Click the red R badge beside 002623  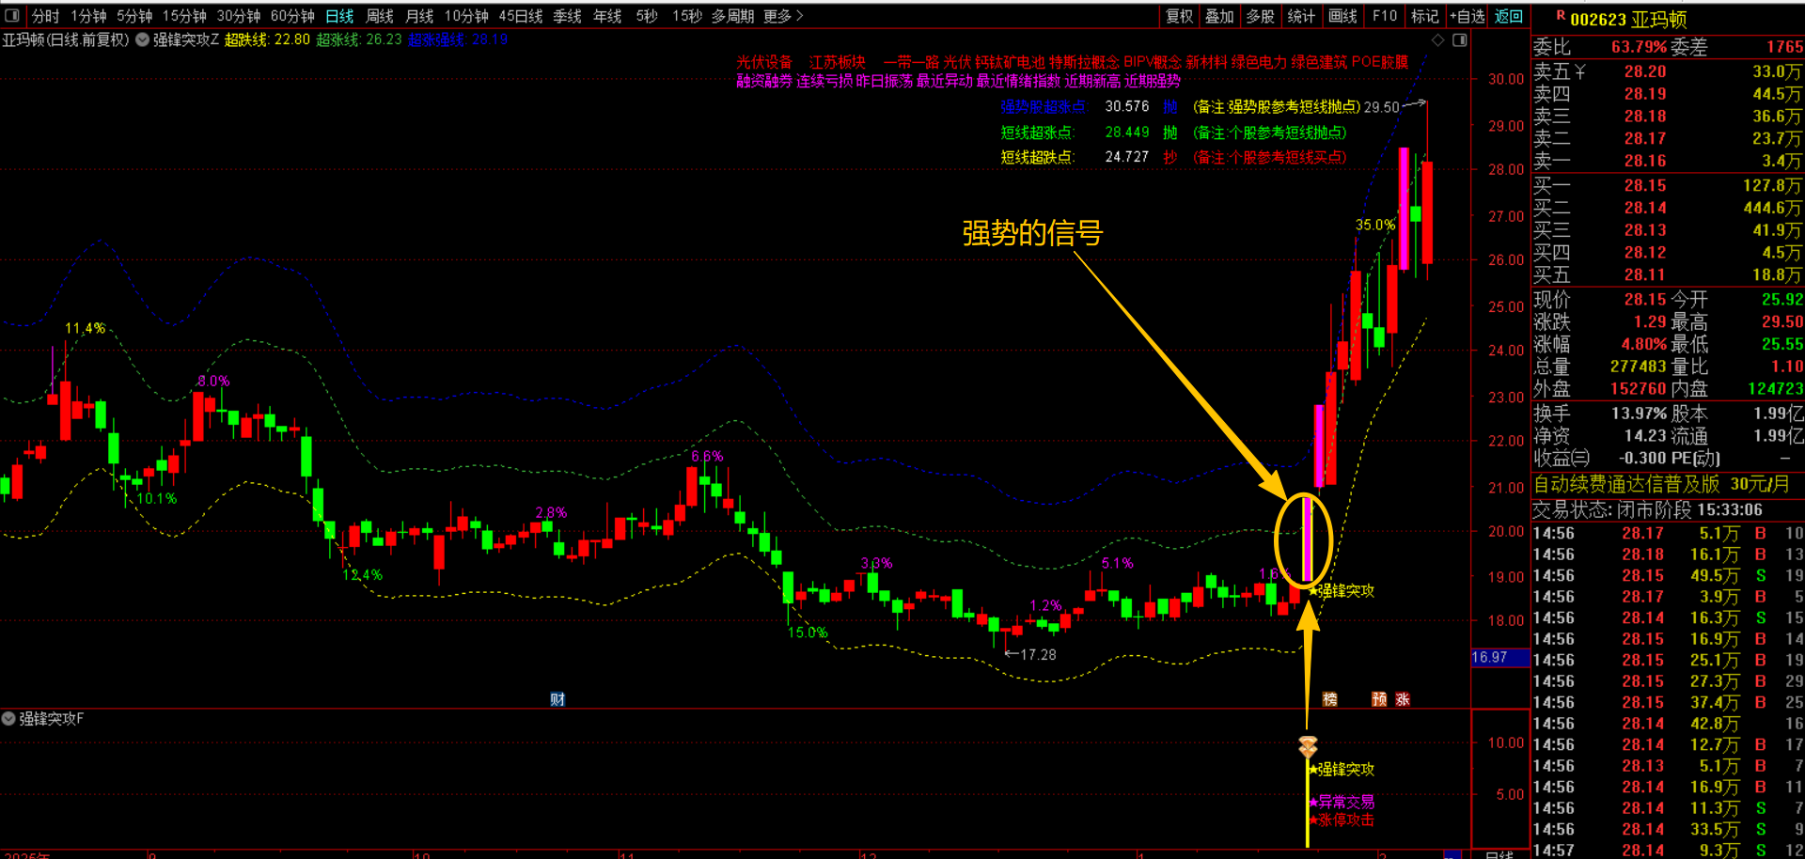[x=1561, y=16]
